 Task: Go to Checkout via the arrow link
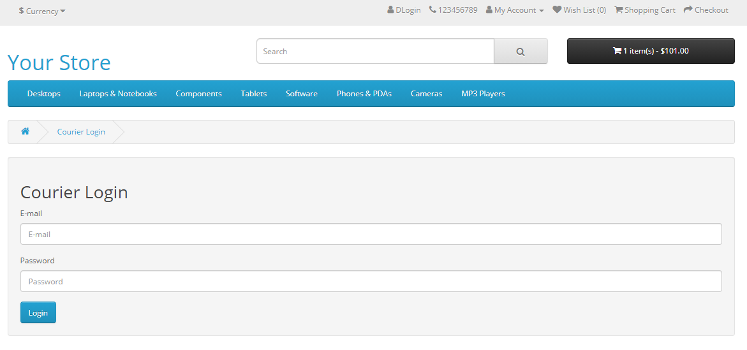[x=706, y=10]
